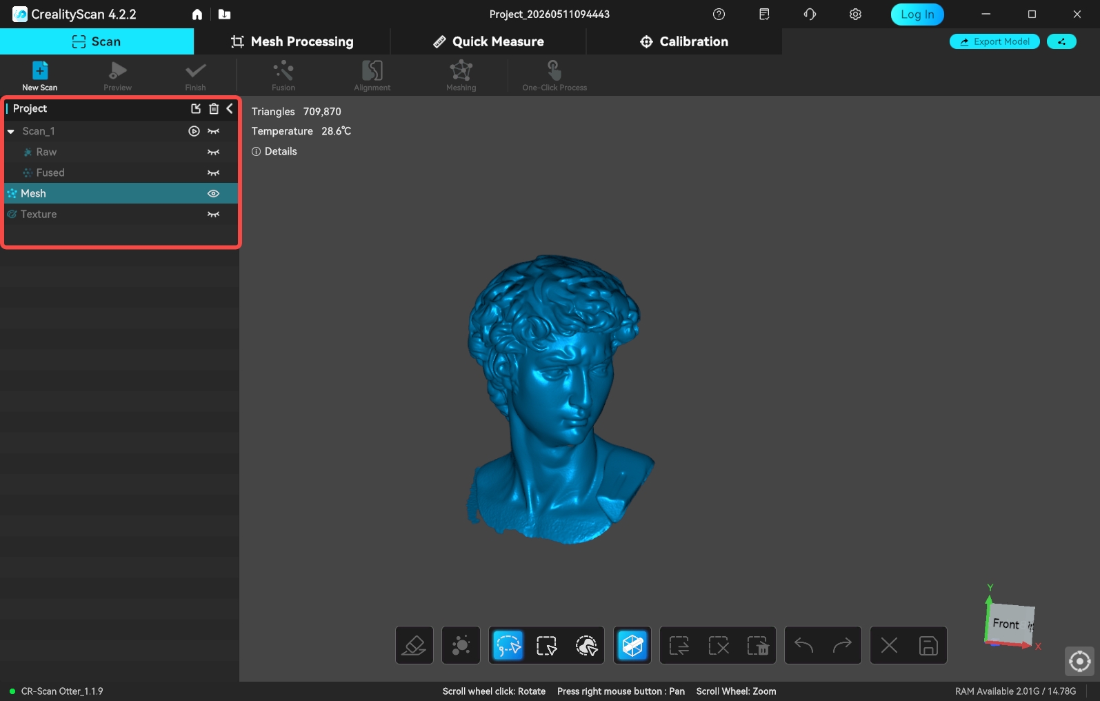Open the project folder icon
Image resolution: width=1100 pixels, height=701 pixels.
pyautogui.click(x=224, y=14)
